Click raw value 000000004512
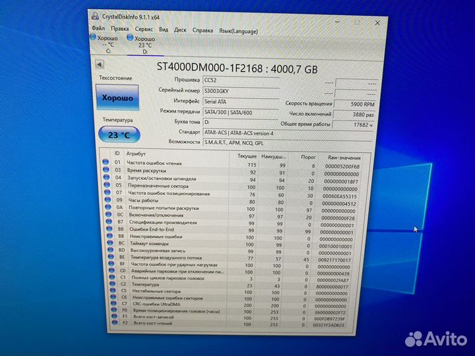The height and width of the screenshot is (356, 475). coord(339,204)
